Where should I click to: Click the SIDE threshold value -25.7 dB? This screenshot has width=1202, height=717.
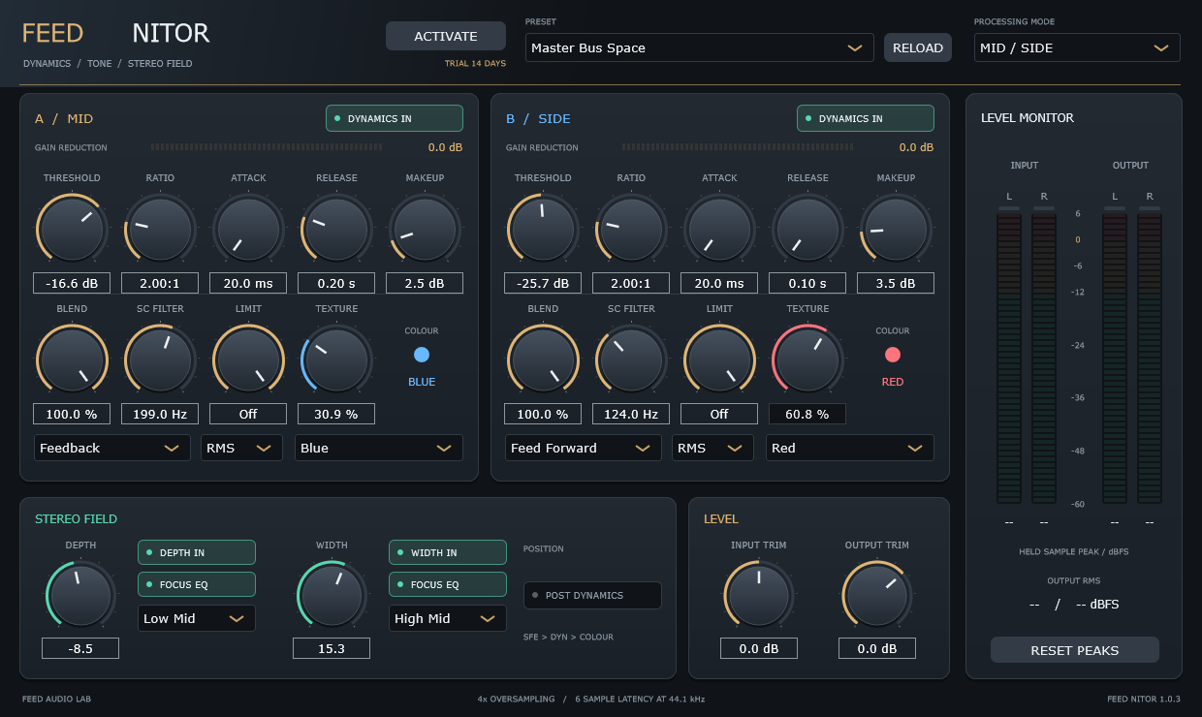[543, 283]
